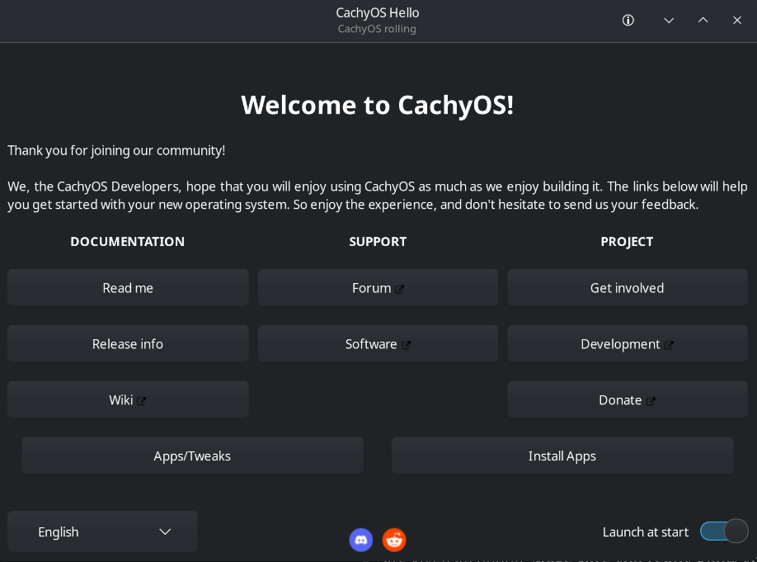Open the Reddit icon at the bottom
Viewport: 757px width, 562px height.
click(394, 540)
